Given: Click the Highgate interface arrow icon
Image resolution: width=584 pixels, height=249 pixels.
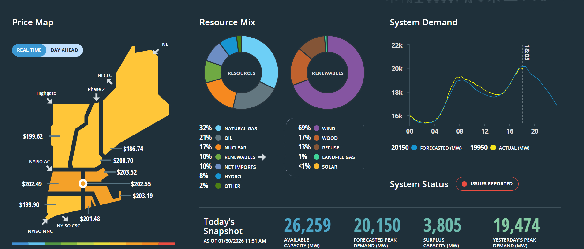Looking at the screenshot, I should click(x=49, y=101).
